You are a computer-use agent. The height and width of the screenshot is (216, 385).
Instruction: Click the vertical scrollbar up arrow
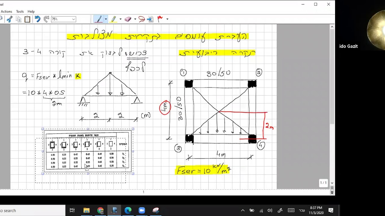(x=332, y=27)
